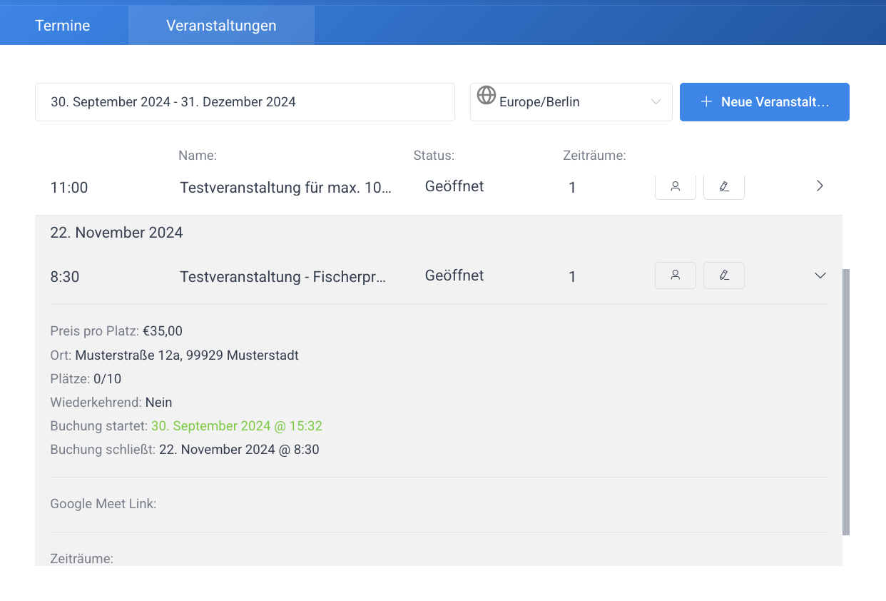Switch to the Termine tab
886x601 pixels.
[63, 26]
